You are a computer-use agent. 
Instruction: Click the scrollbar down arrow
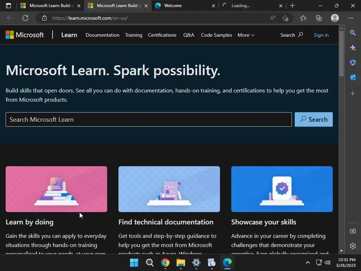[x=341, y=251]
